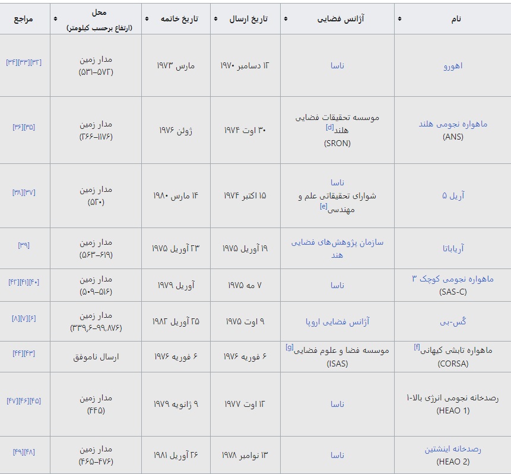Sort by آژانس فضایی column arrows
This screenshot has height=474, width=511.
pos(285,19)
